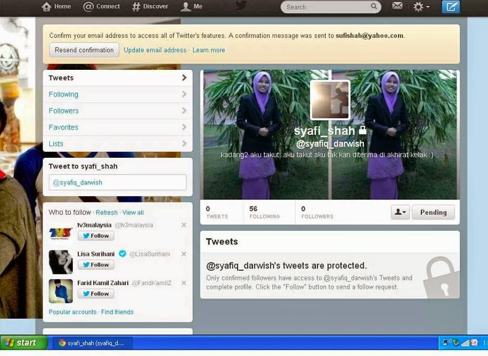The image size is (488, 356).
Task: Click chevron next to Favorites
Action: tap(184, 127)
